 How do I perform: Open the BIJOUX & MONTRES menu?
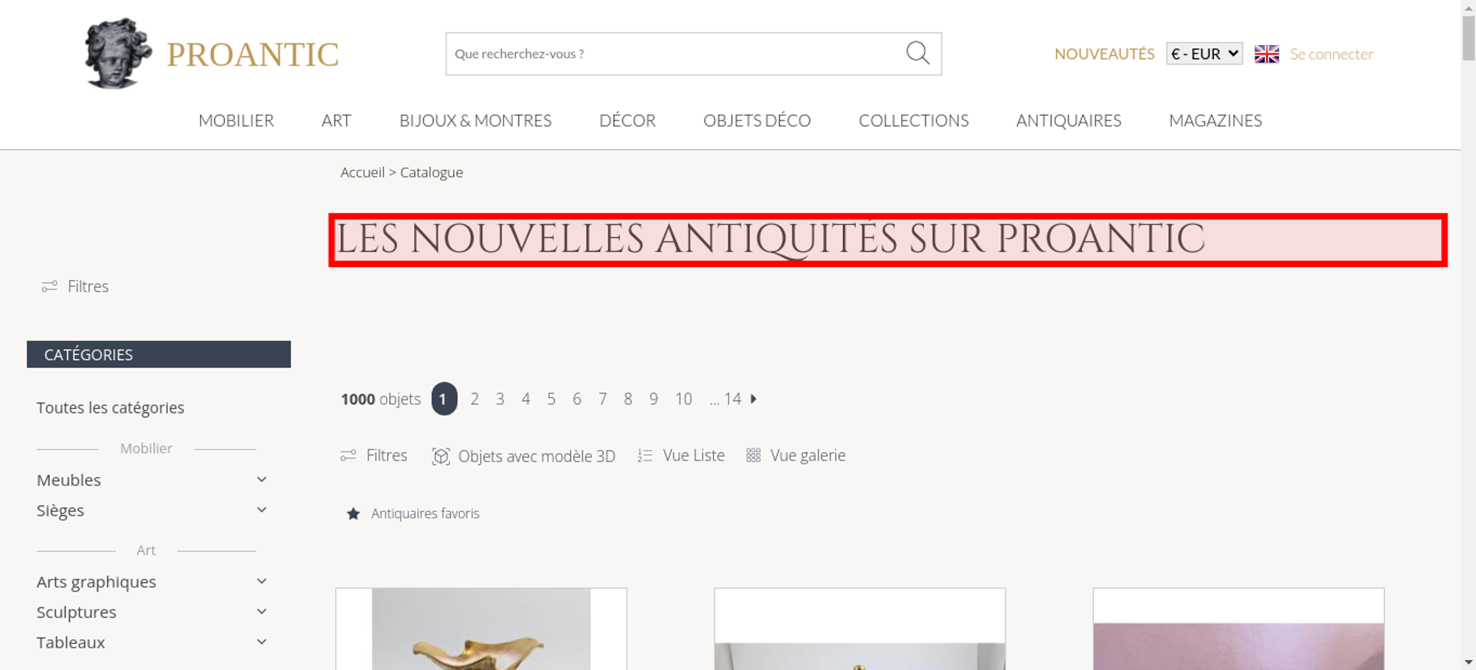pyautogui.click(x=475, y=120)
